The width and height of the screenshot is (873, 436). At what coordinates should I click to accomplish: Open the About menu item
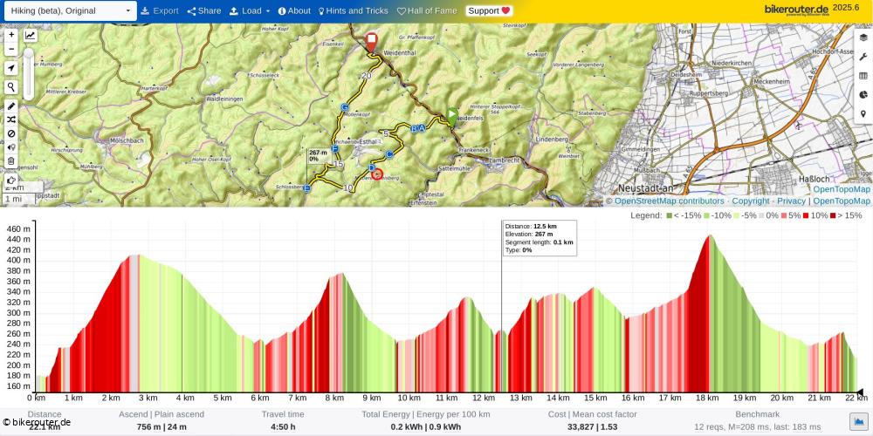[x=294, y=11]
